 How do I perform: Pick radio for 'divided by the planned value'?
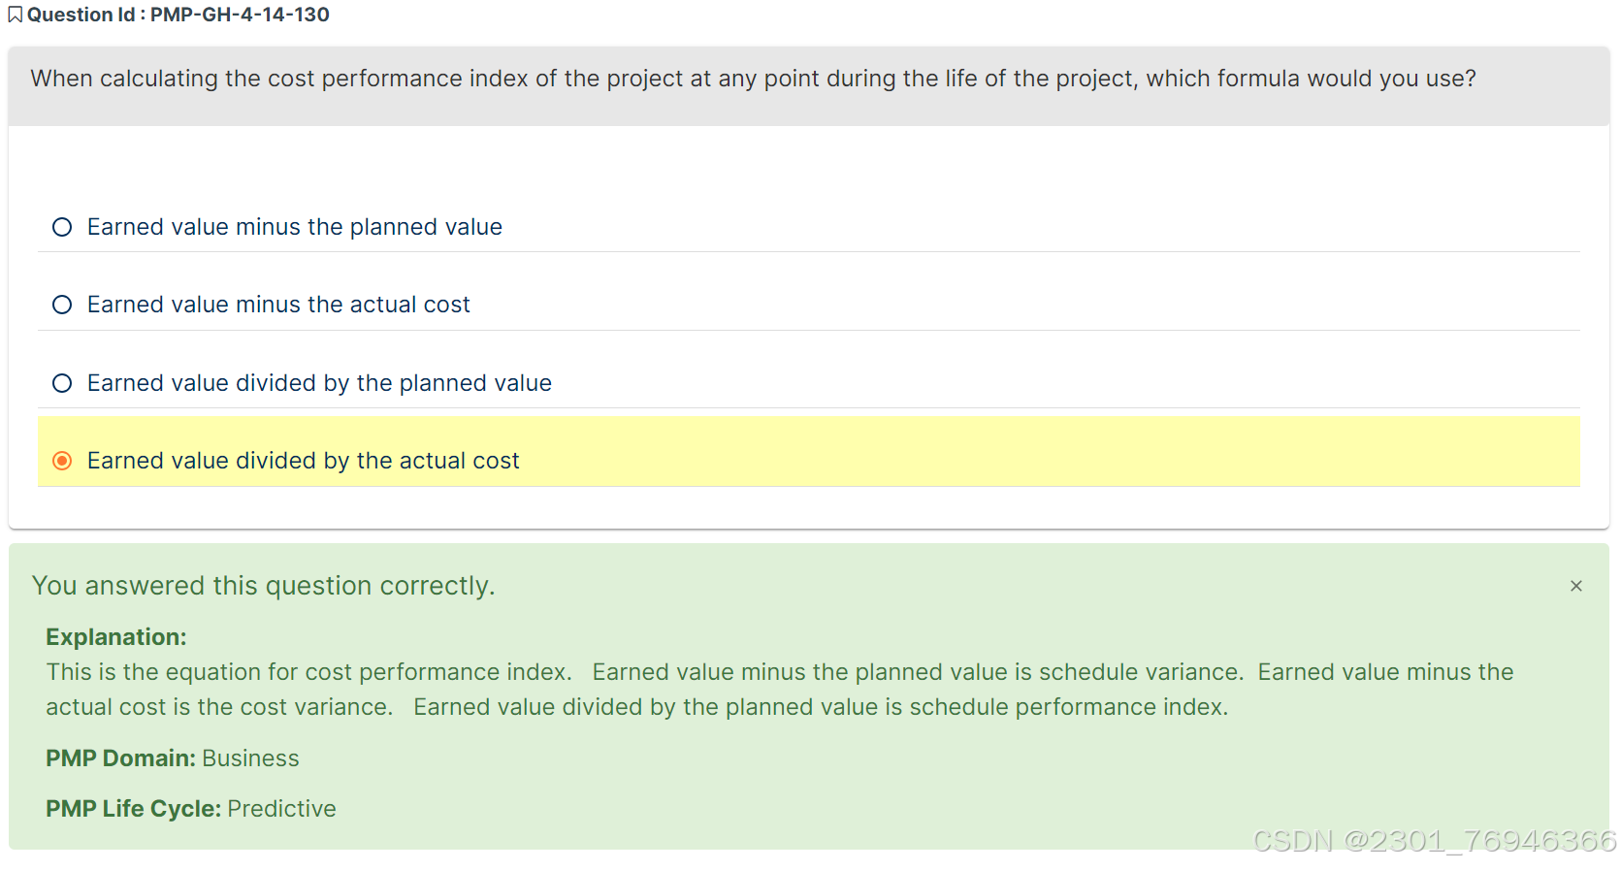click(x=62, y=383)
